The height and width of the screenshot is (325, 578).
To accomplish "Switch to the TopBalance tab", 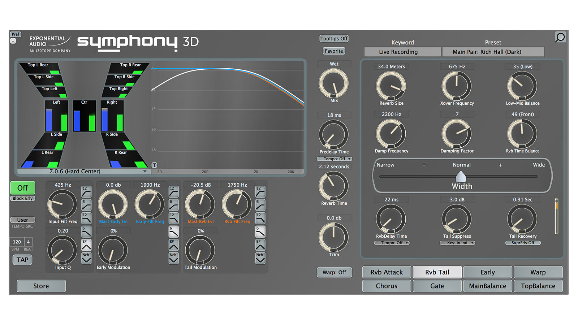I will [x=538, y=286].
